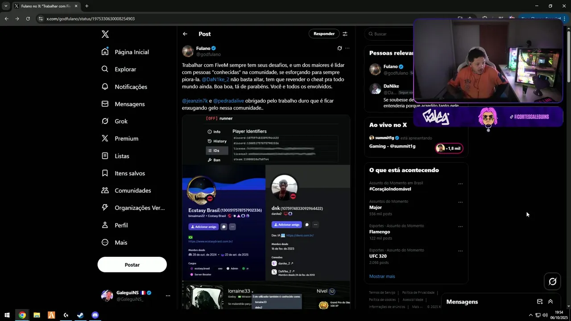Open Política de Privacidade footer link
The width and height of the screenshot is (571, 321).
[x=418, y=292]
